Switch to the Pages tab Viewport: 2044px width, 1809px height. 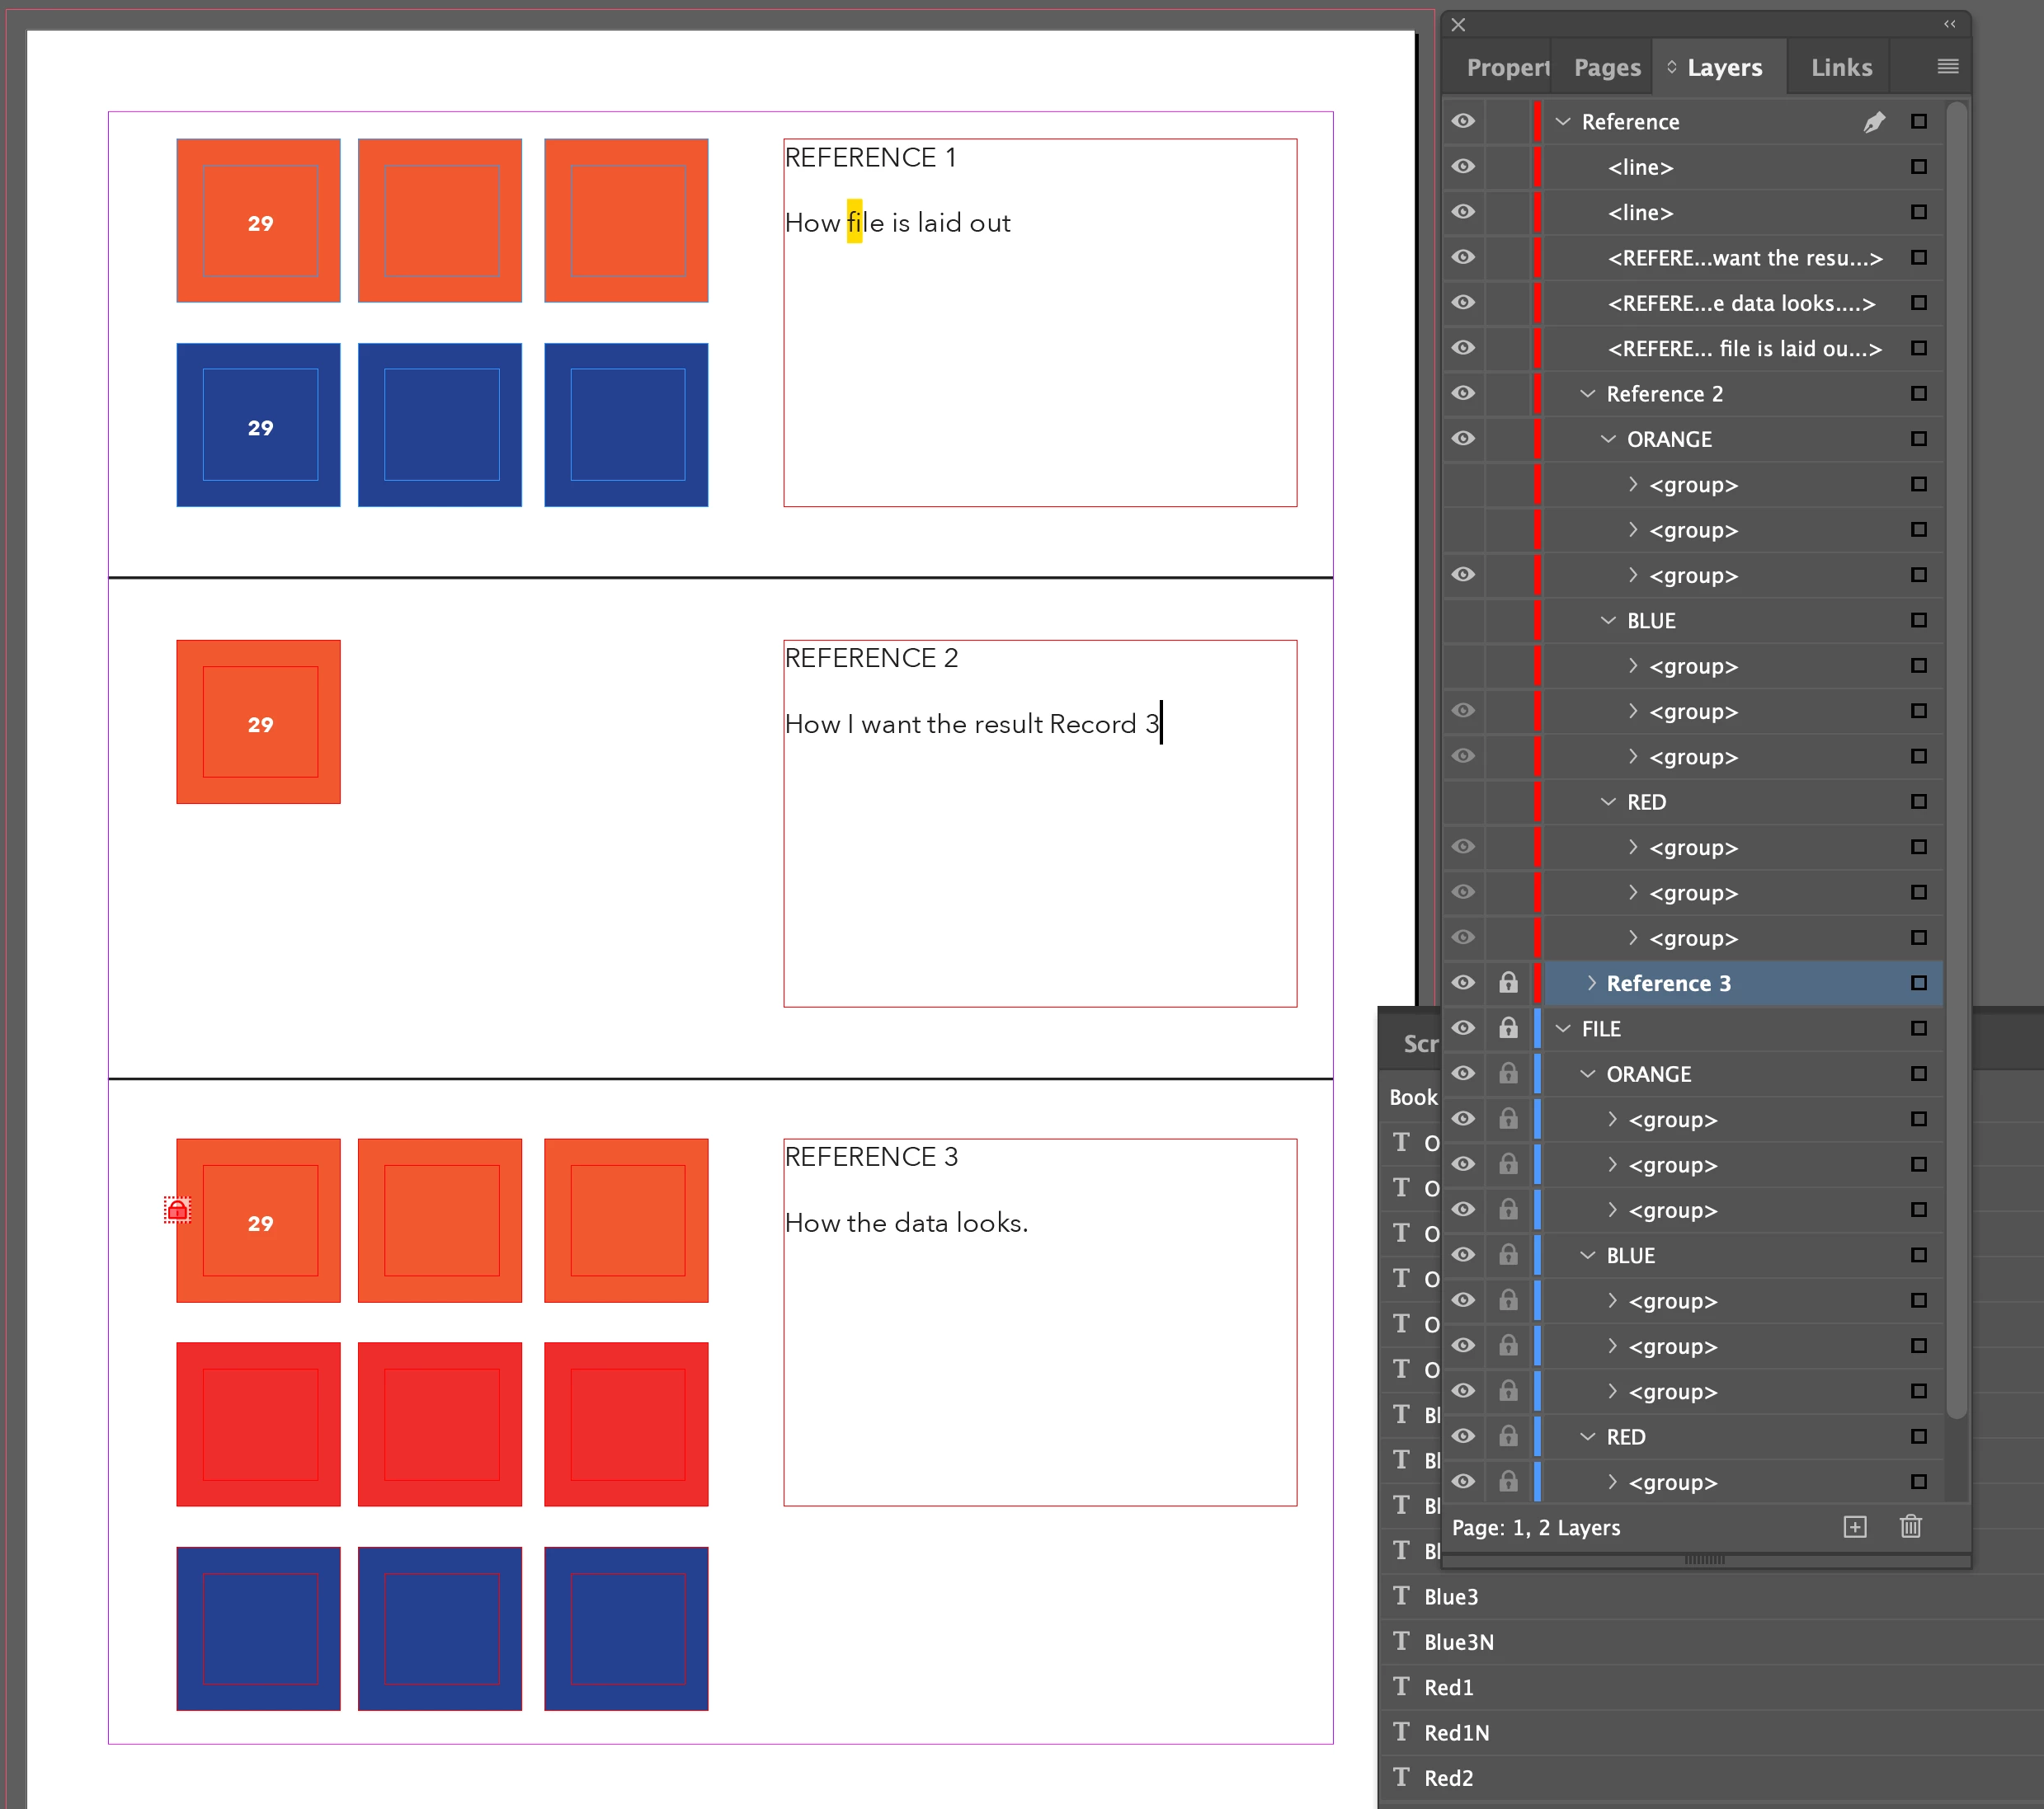(1606, 67)
